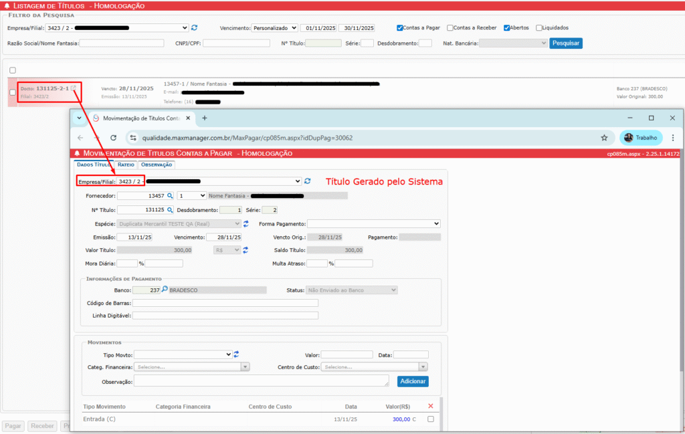The width and height of the screenshot is (685, 434).
Task: Click the Nº Título search magnifier icon
Action: tap(170, 210)
